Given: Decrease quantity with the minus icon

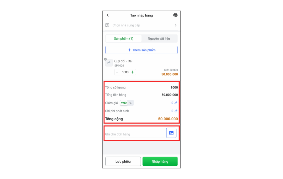Looking at the screenshot, I should pyautogui.click(x=117, y=72).
